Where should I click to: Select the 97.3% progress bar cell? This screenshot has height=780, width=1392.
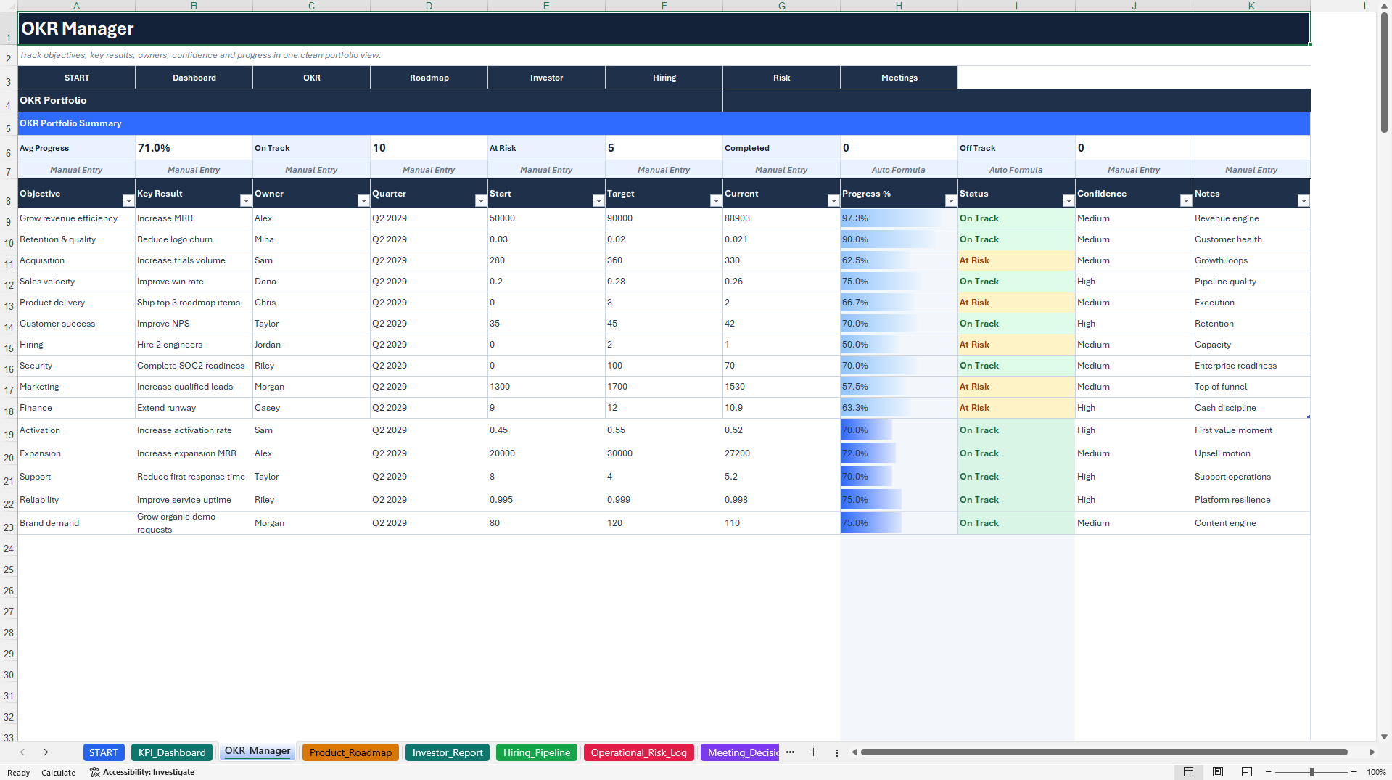899,218
